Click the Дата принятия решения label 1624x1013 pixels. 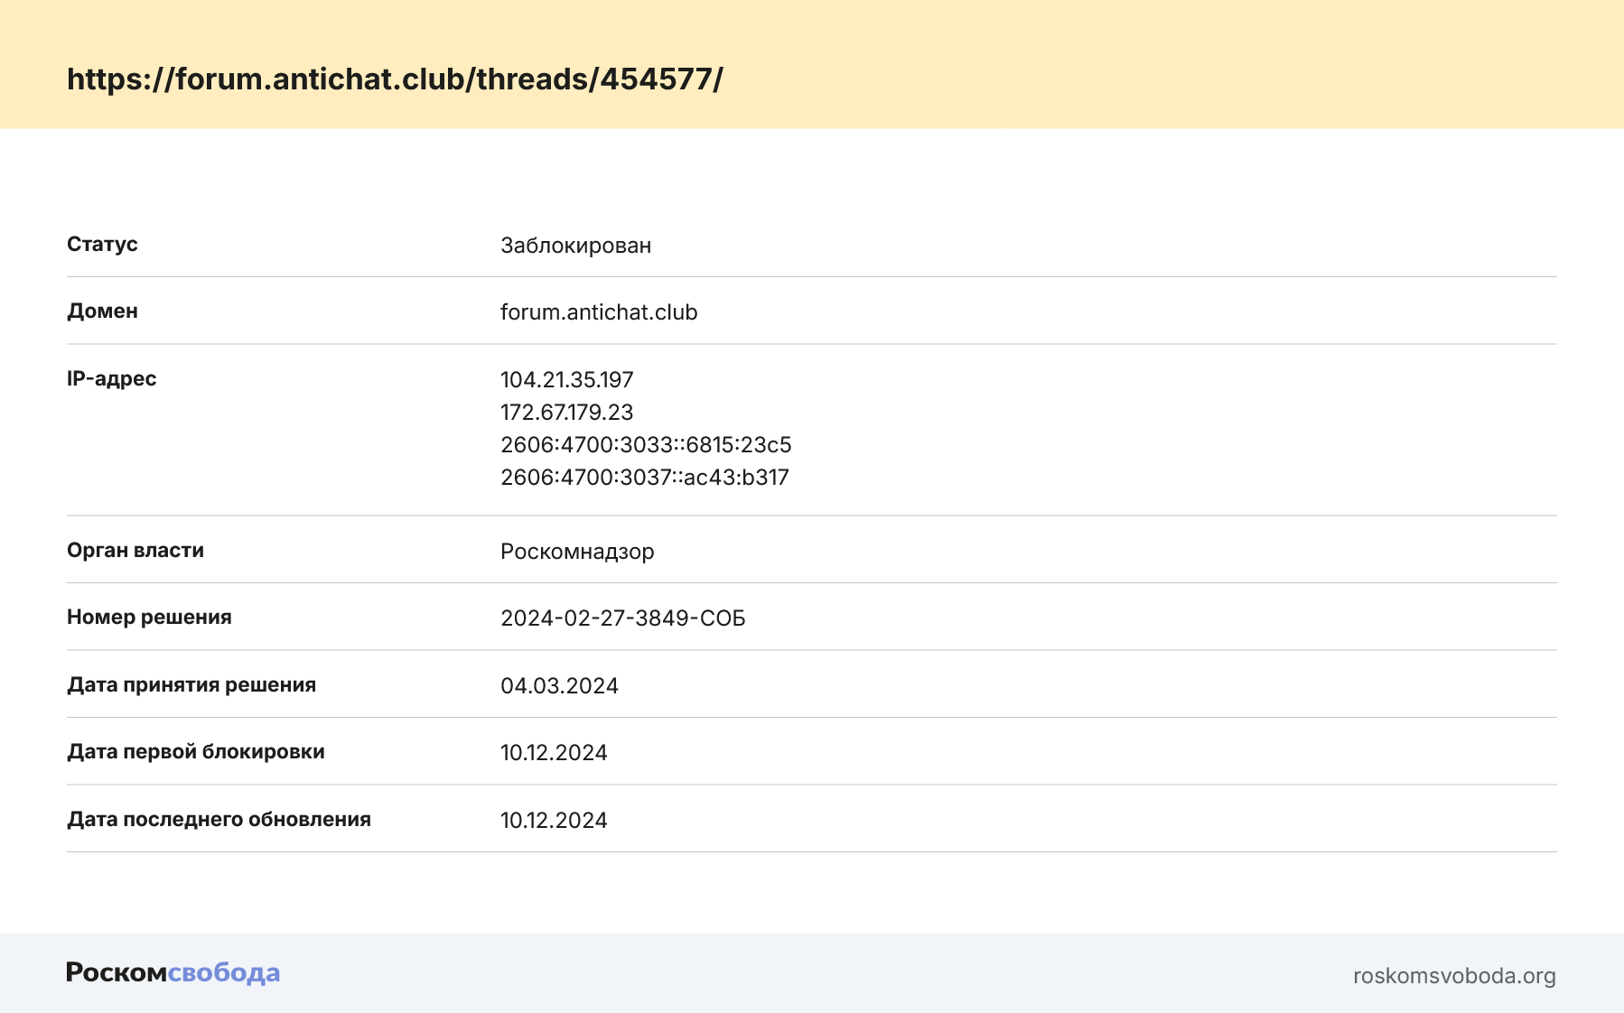click(191, 685)
